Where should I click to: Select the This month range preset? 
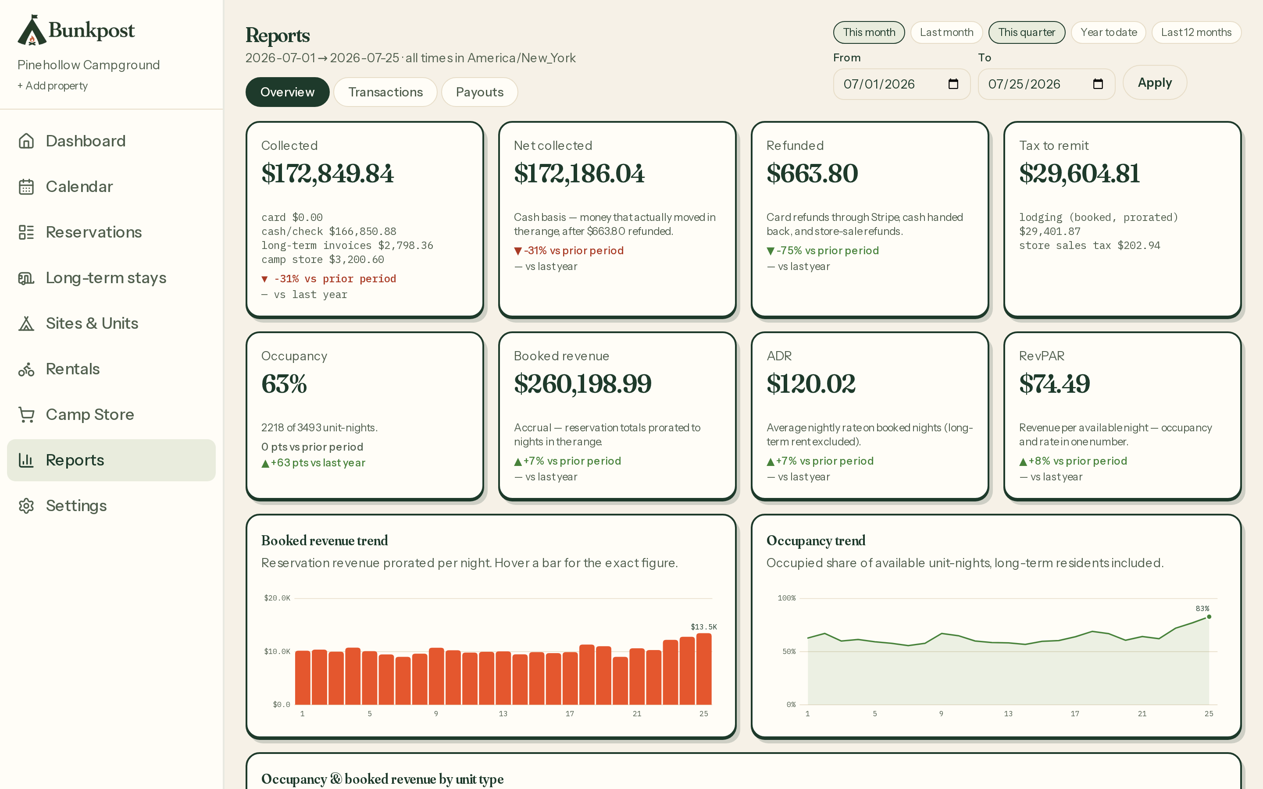click(x=868, y=32)
